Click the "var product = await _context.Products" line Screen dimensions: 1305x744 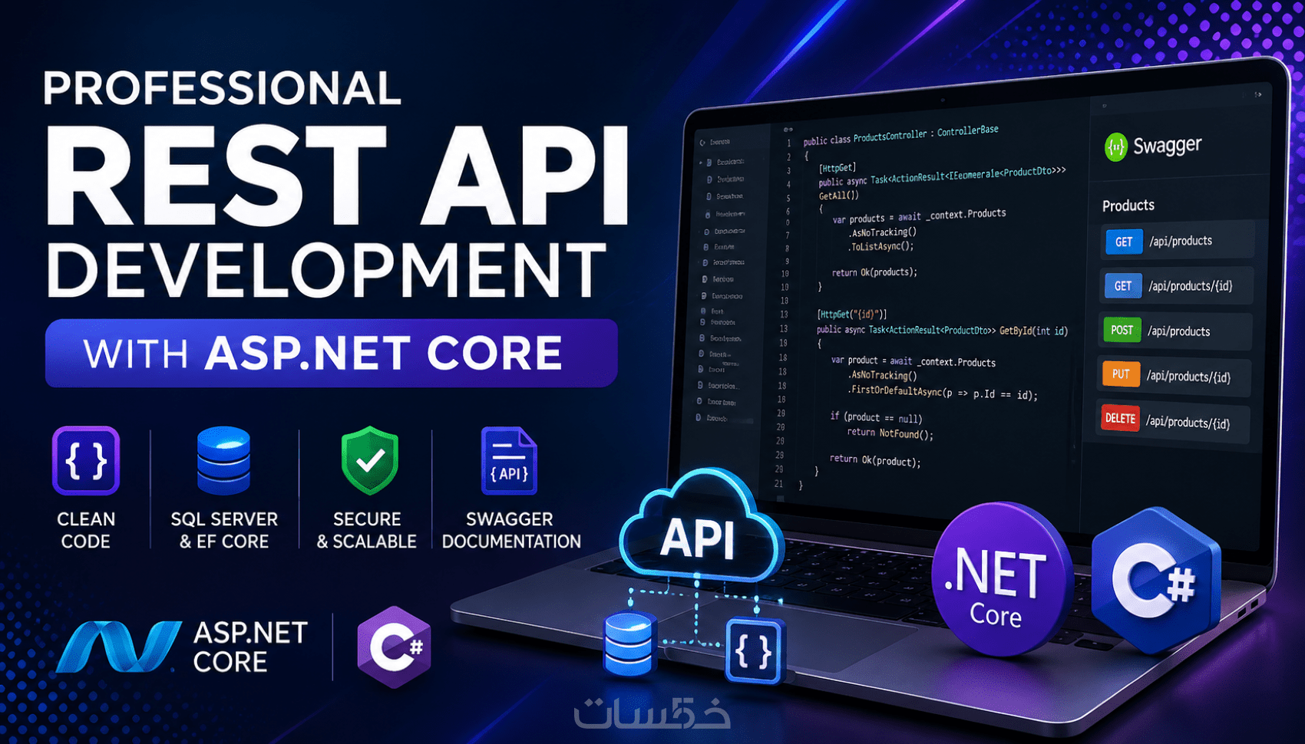pyautogui.click(x=913, y=361)
